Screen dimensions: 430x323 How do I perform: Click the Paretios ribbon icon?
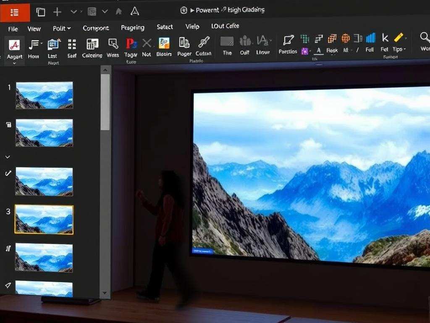[288, 40]
